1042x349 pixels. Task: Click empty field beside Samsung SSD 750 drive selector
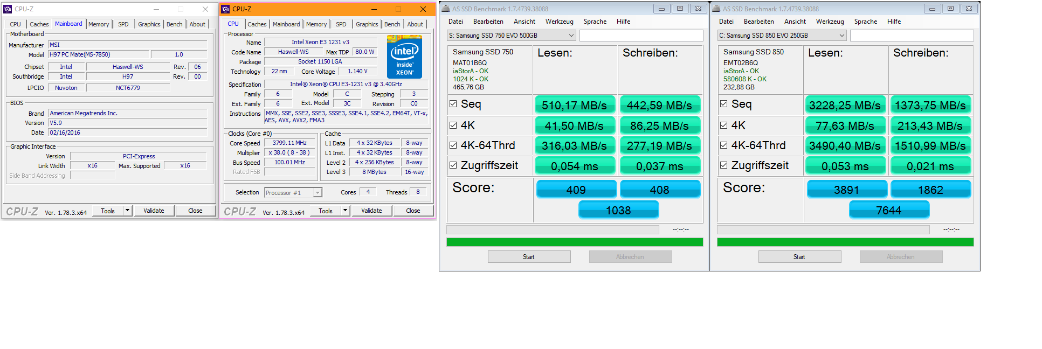[x=641, y=36]
